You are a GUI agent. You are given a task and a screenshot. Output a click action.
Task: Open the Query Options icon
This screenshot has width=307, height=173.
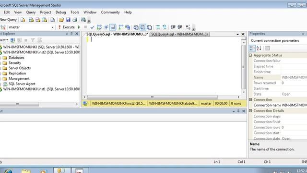pyautogui.click(x=106, y=27)
